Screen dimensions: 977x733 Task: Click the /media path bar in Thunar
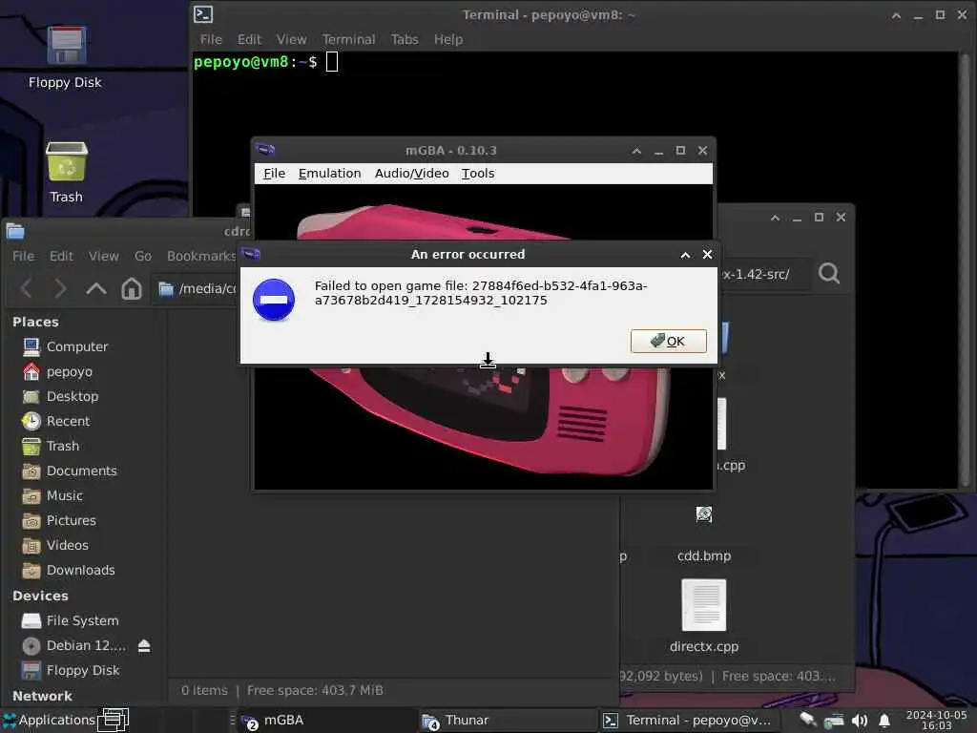[197, 288]
